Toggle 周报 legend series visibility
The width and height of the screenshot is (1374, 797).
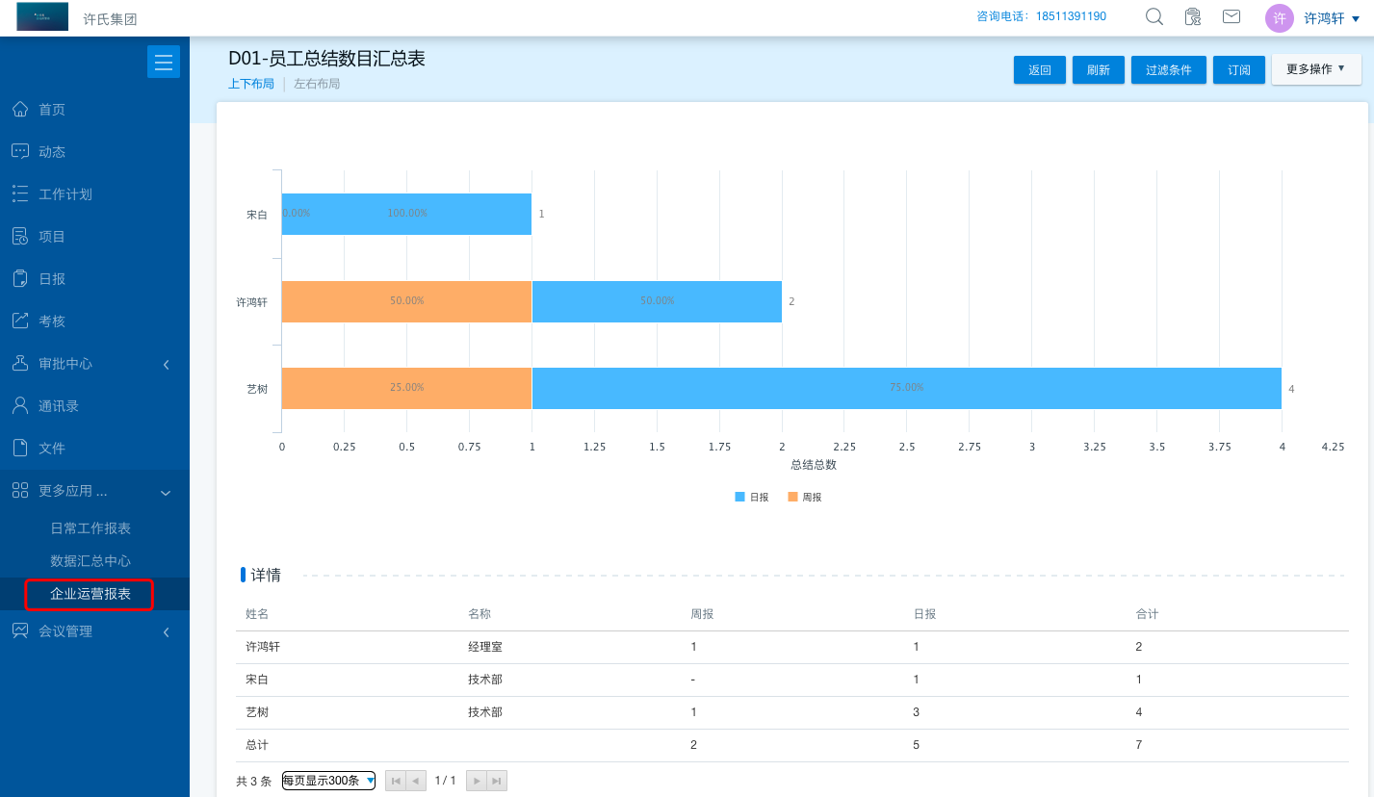click(804, 497)
